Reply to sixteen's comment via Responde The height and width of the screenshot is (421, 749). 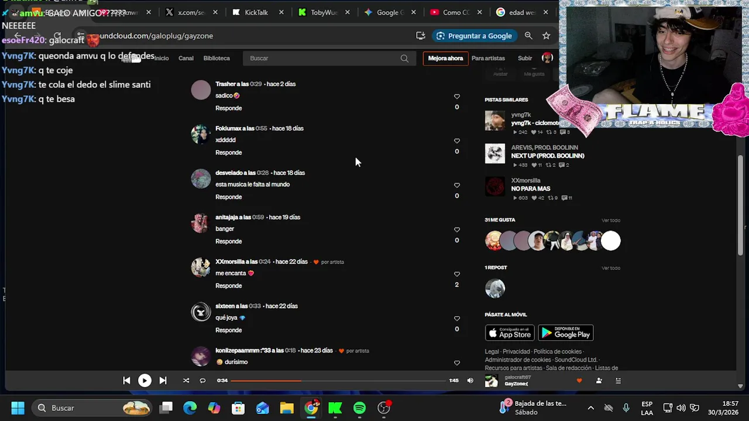pyautogui.click(x=228, y=330)
